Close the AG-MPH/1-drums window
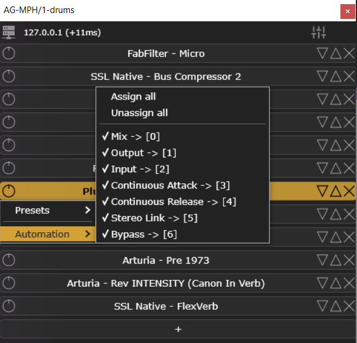This screenshot has height=343, width=357. (x=348, y=11)
